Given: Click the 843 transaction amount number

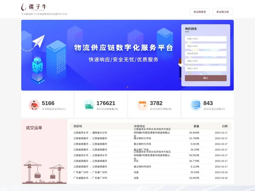Looking at the screenshot, I should point(208,103).
